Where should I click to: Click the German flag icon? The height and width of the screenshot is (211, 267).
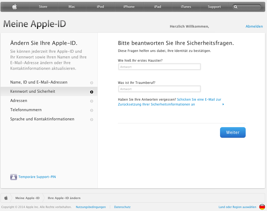pos(262,207)
